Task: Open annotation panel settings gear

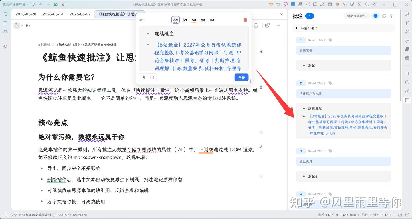Action: (392, 16)
